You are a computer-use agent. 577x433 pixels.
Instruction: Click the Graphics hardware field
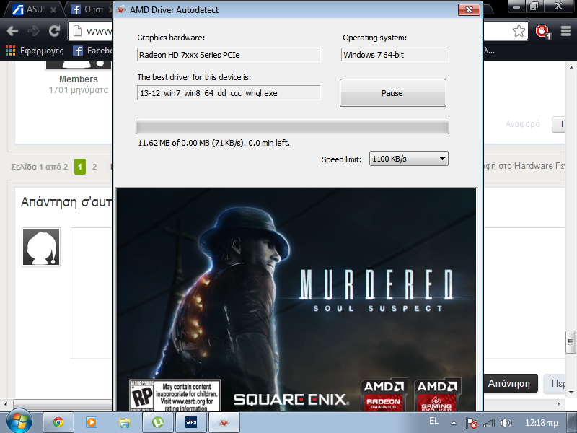coord(229,55)
